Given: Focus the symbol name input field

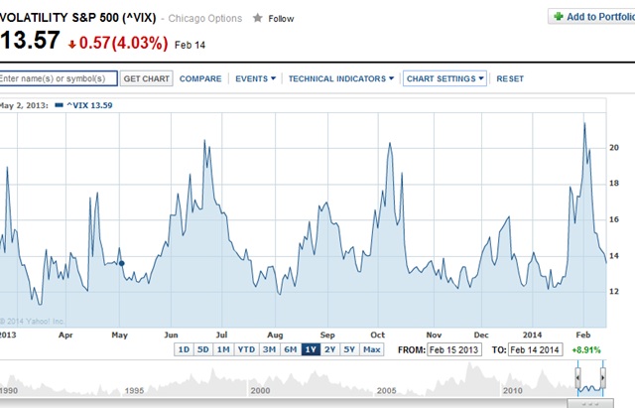Looking at the screenshot, I should click(x=59, y=78).
